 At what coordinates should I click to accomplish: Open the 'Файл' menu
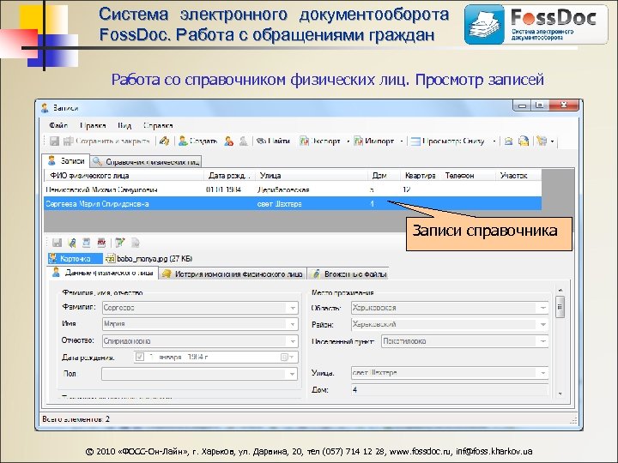tap(58, 125)
